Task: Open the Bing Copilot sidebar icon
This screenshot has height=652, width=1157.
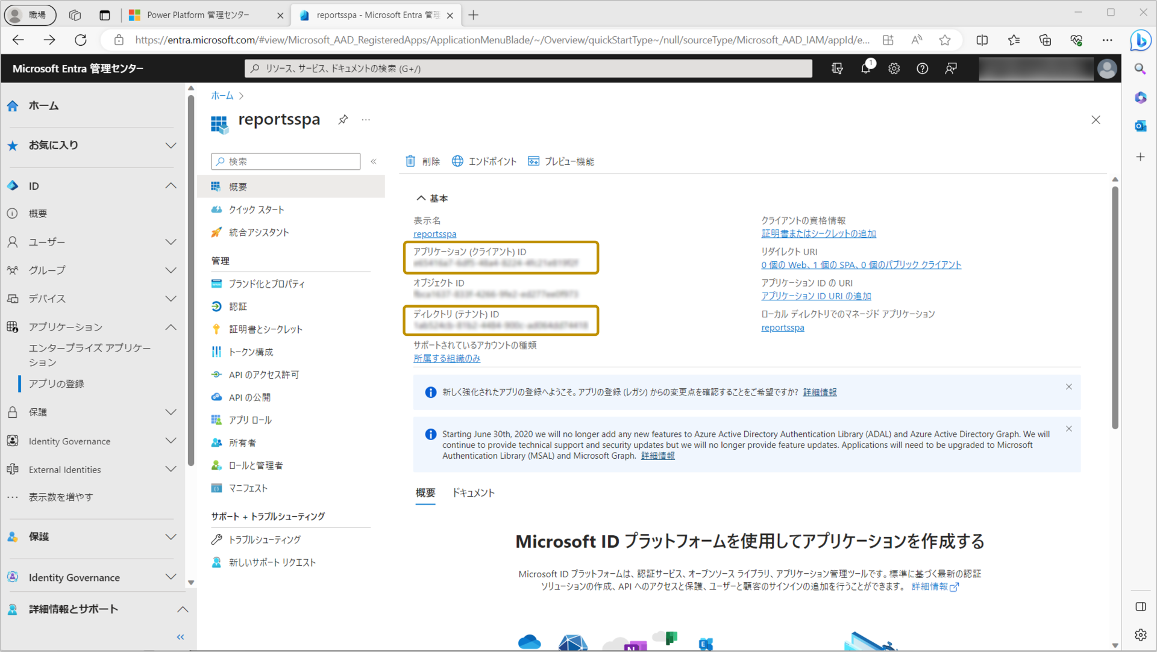Action: [1140, 40]
